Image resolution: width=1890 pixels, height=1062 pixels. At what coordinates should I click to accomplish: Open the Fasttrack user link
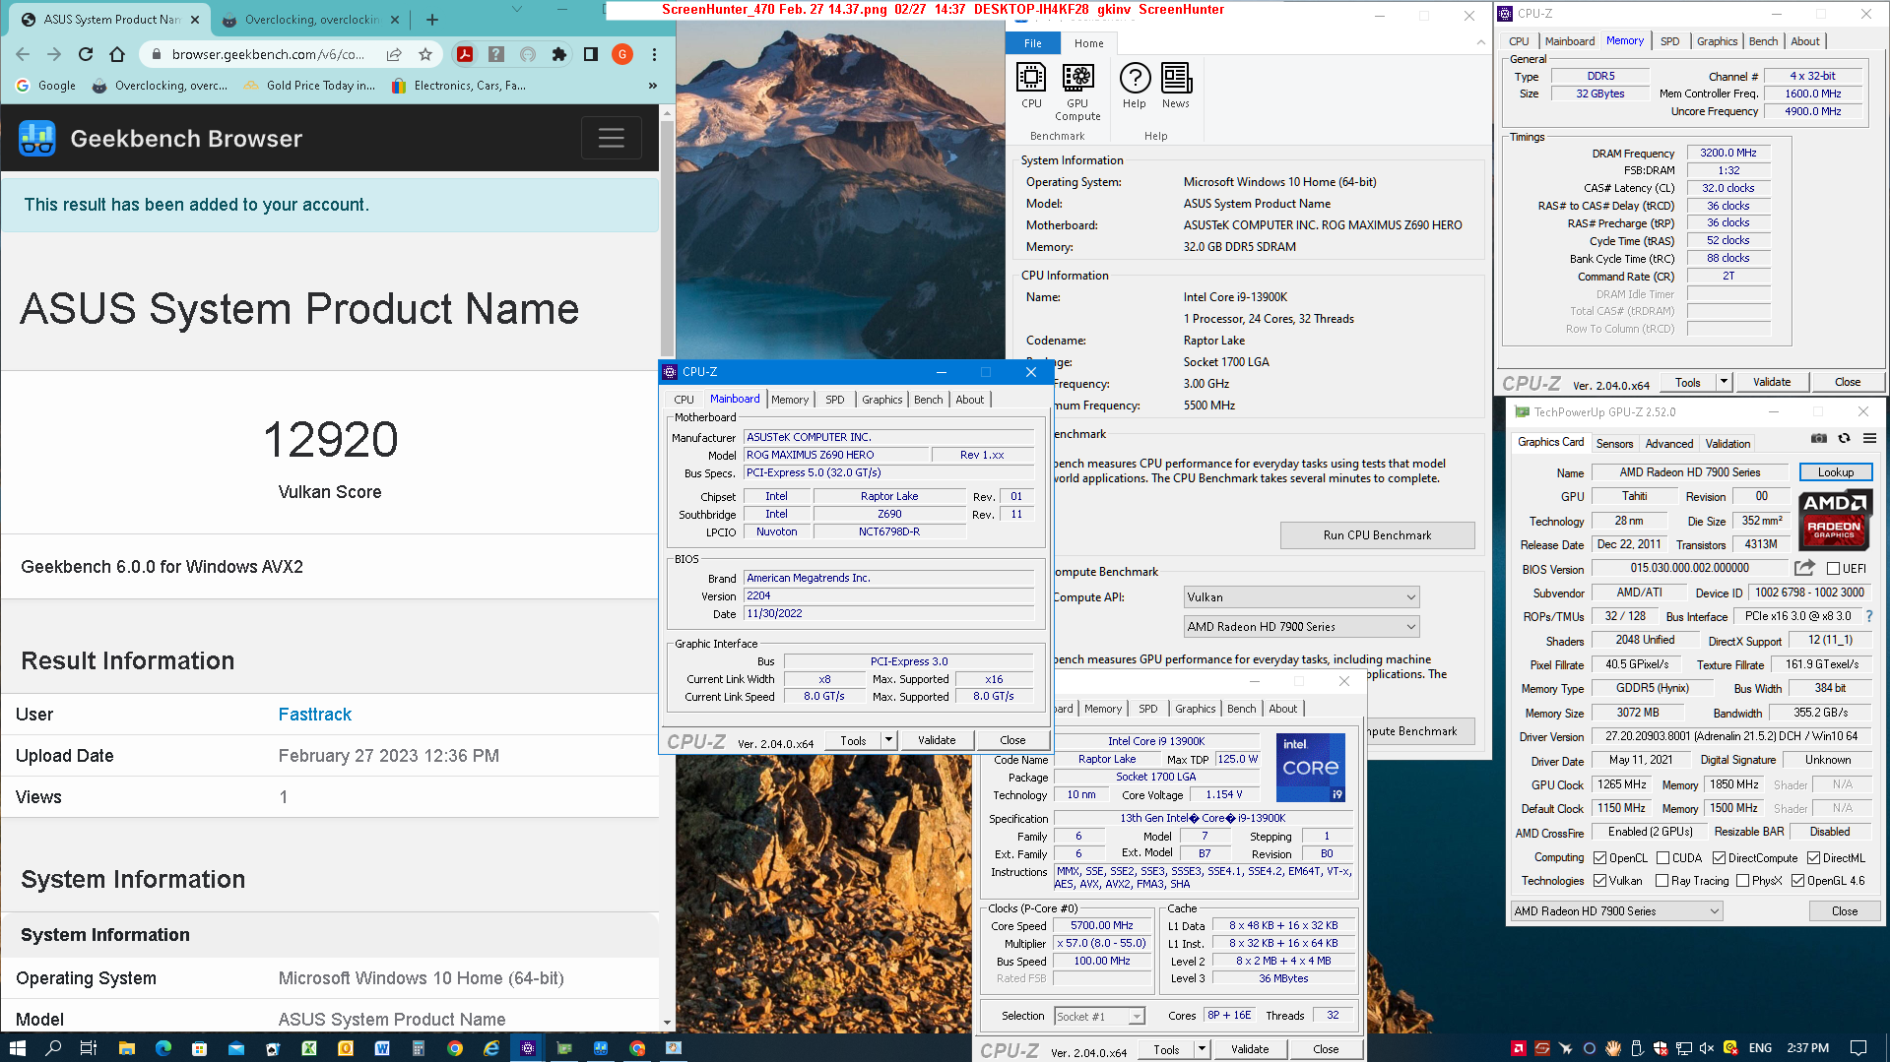point(315,715)
